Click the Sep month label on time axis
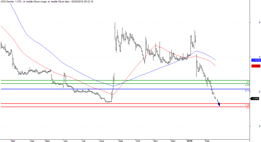This screenshot has height=142, width=261. [x=121, y=141]
